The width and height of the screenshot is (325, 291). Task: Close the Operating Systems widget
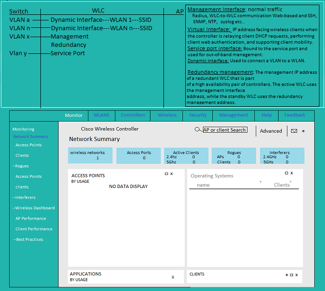click(x=292, y=173)
